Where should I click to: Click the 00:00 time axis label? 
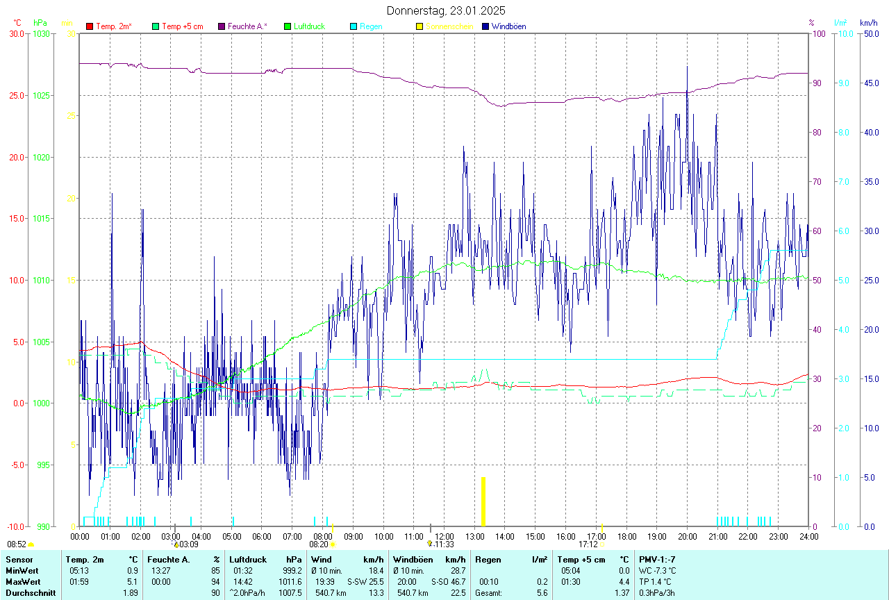[x=80, y=536]
